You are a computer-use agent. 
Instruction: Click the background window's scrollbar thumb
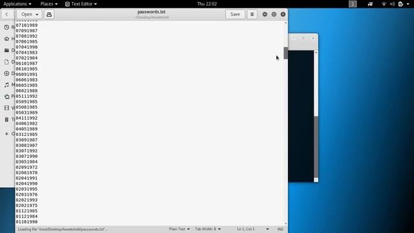[x=316, y=147]
